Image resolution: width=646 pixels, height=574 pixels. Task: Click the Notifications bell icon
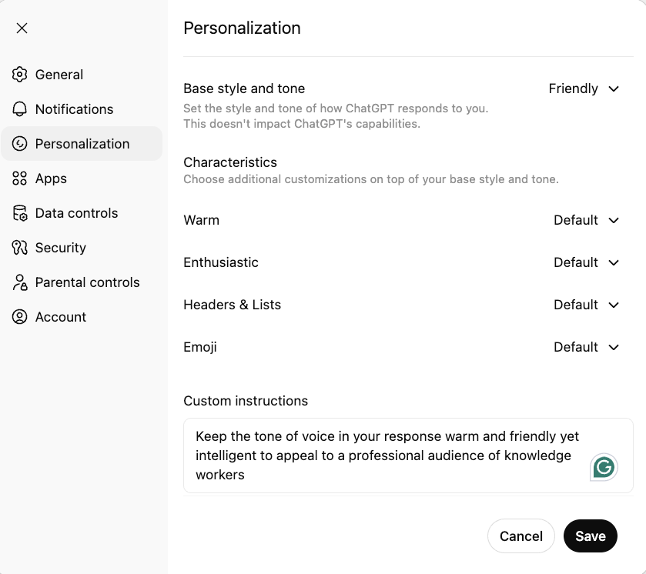click(x=20, y=109)
